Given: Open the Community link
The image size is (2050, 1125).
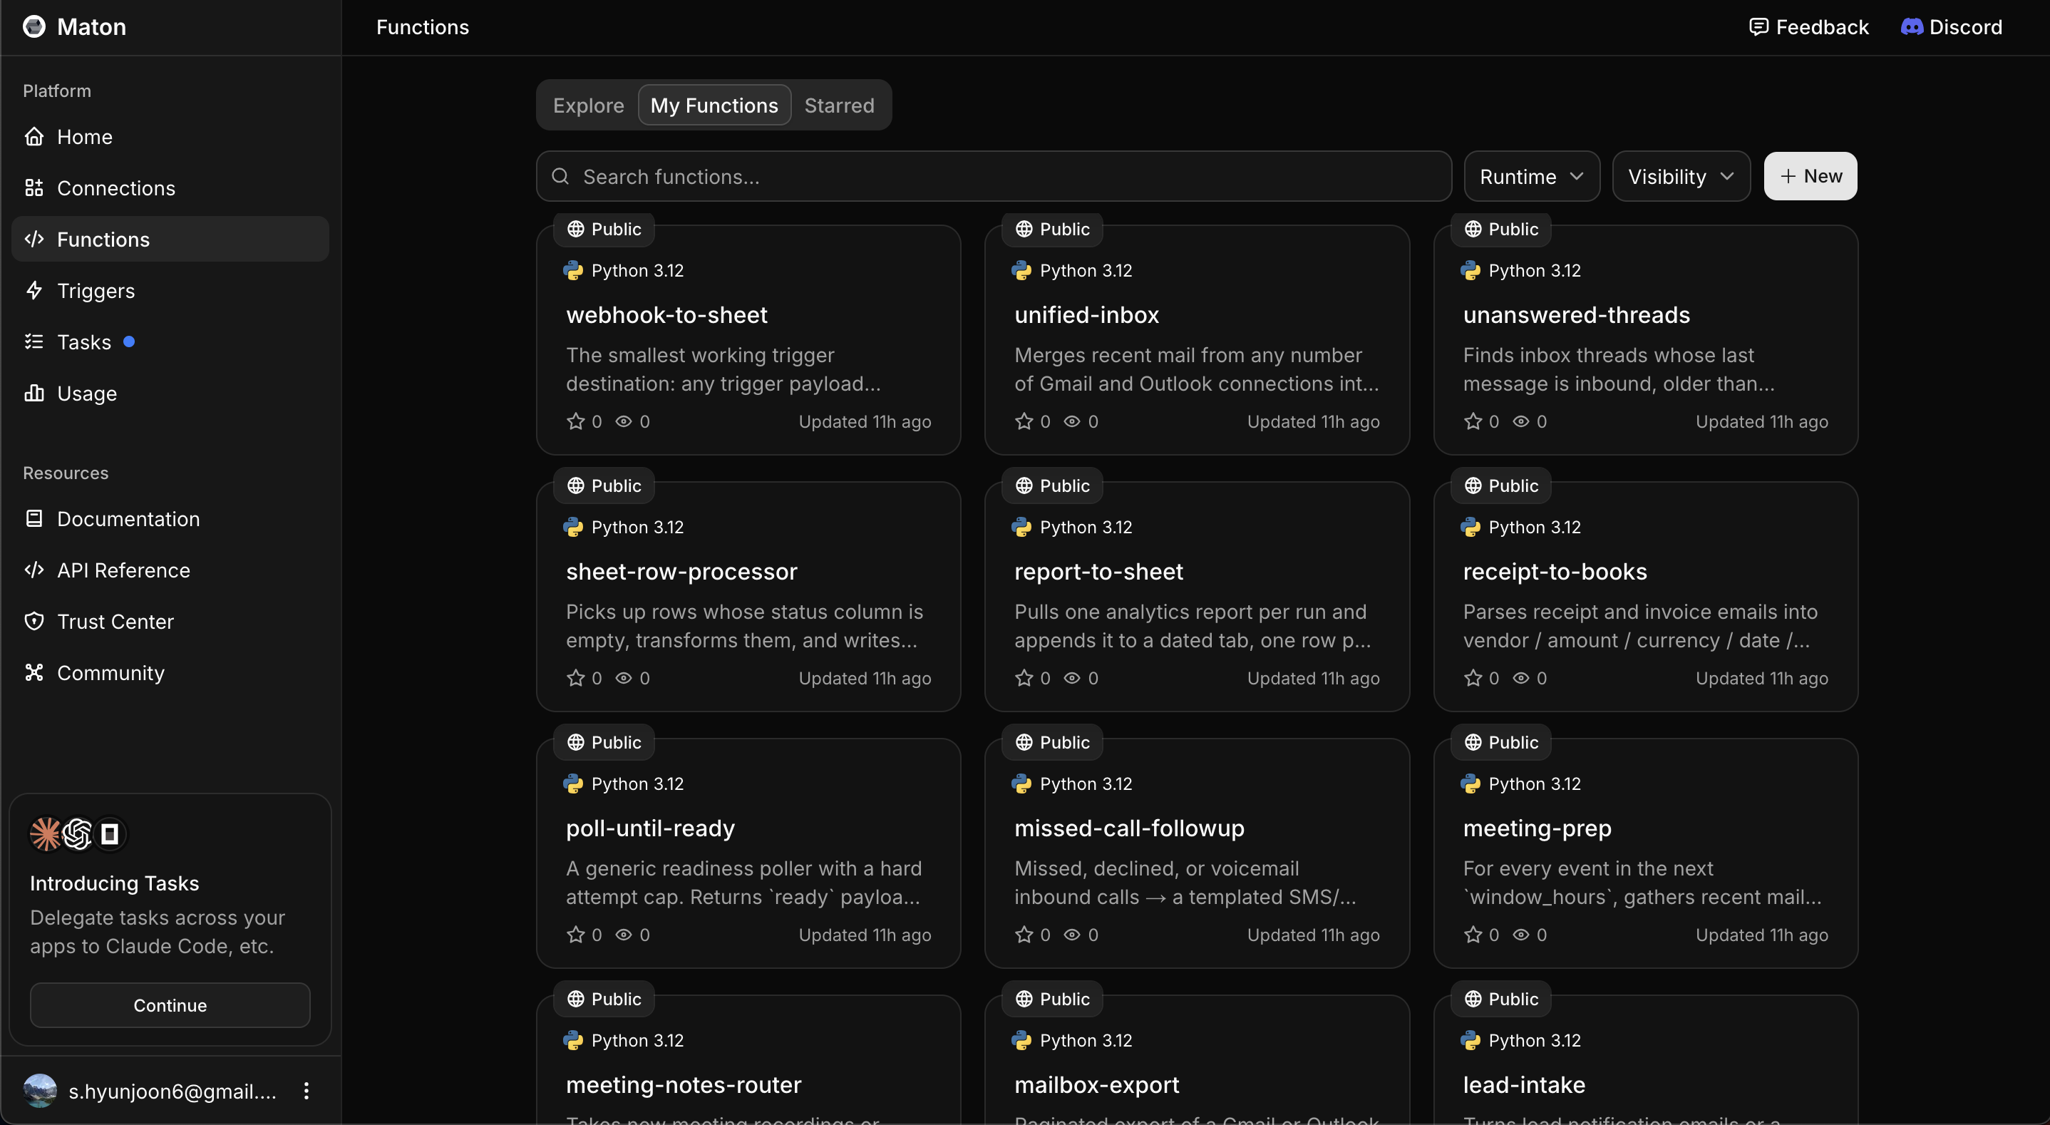Looking at the screenshot, I should pyautogui.click(x=170, y=673).
